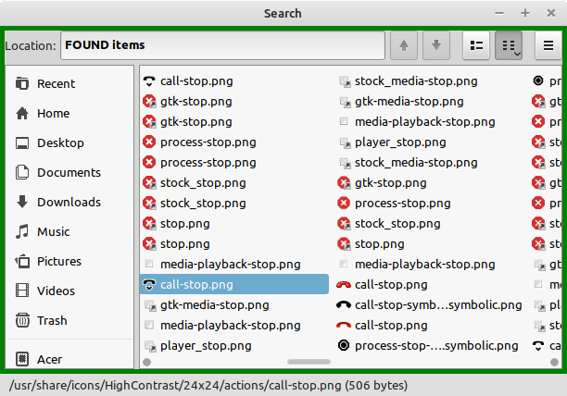Go to Home in the sidebar
The image size is (567, 396).
(x=69, y=114)
